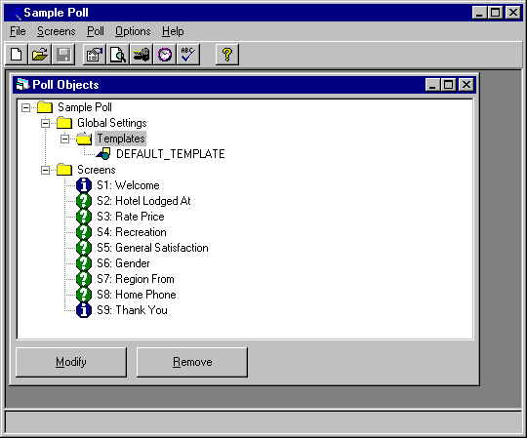Screen dimensions: 527x438
Task: Collapse the Sample Poll root node
Action: [x=25, y=107]
